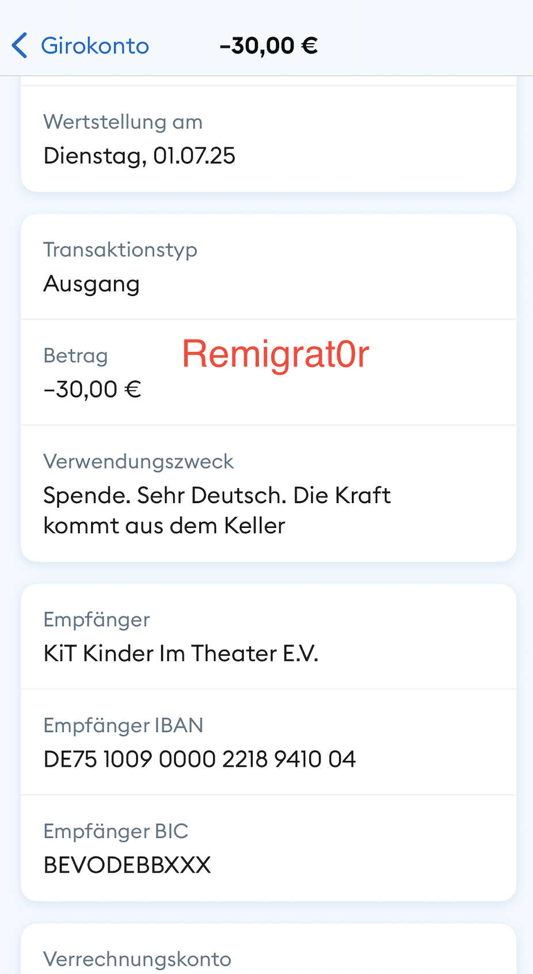Select the date Dienstag, 01.07.25
533x974 pixels.
point(139,156)
